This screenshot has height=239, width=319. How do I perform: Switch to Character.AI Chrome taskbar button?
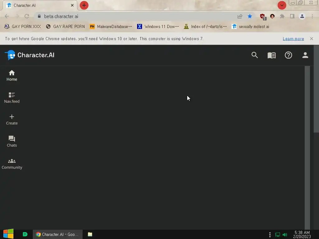(58, 234)
